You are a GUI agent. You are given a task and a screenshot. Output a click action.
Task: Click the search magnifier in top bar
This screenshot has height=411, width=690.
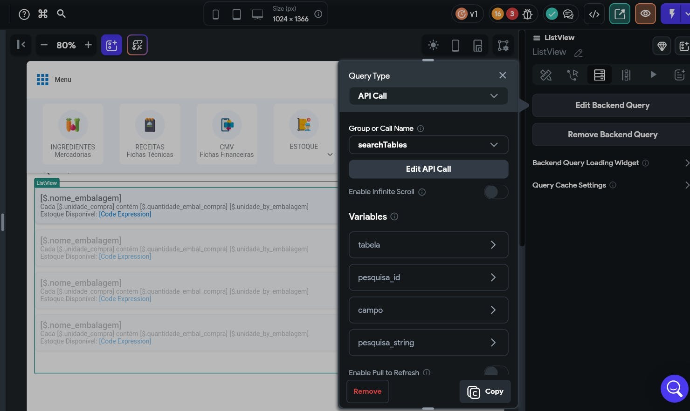point(61,14)
